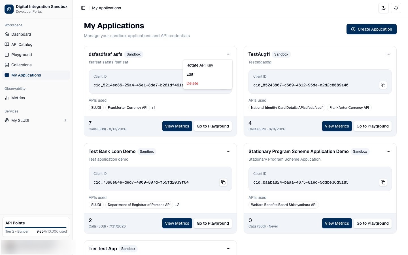Click client ID cid_7398e64e text
This screenshot has width=408, height=255.
click(x=141, y=182)
